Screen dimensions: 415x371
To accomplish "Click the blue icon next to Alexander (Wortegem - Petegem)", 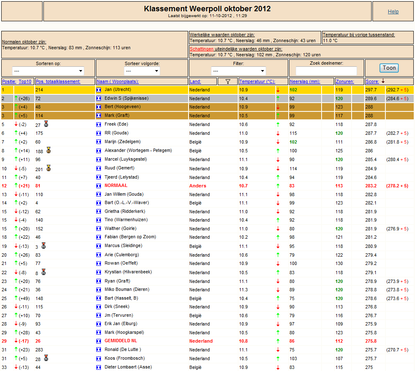I will [99, 151].
